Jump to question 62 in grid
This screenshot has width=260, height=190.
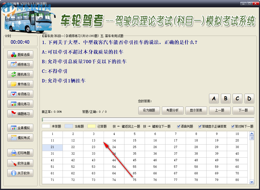(73, 174)
